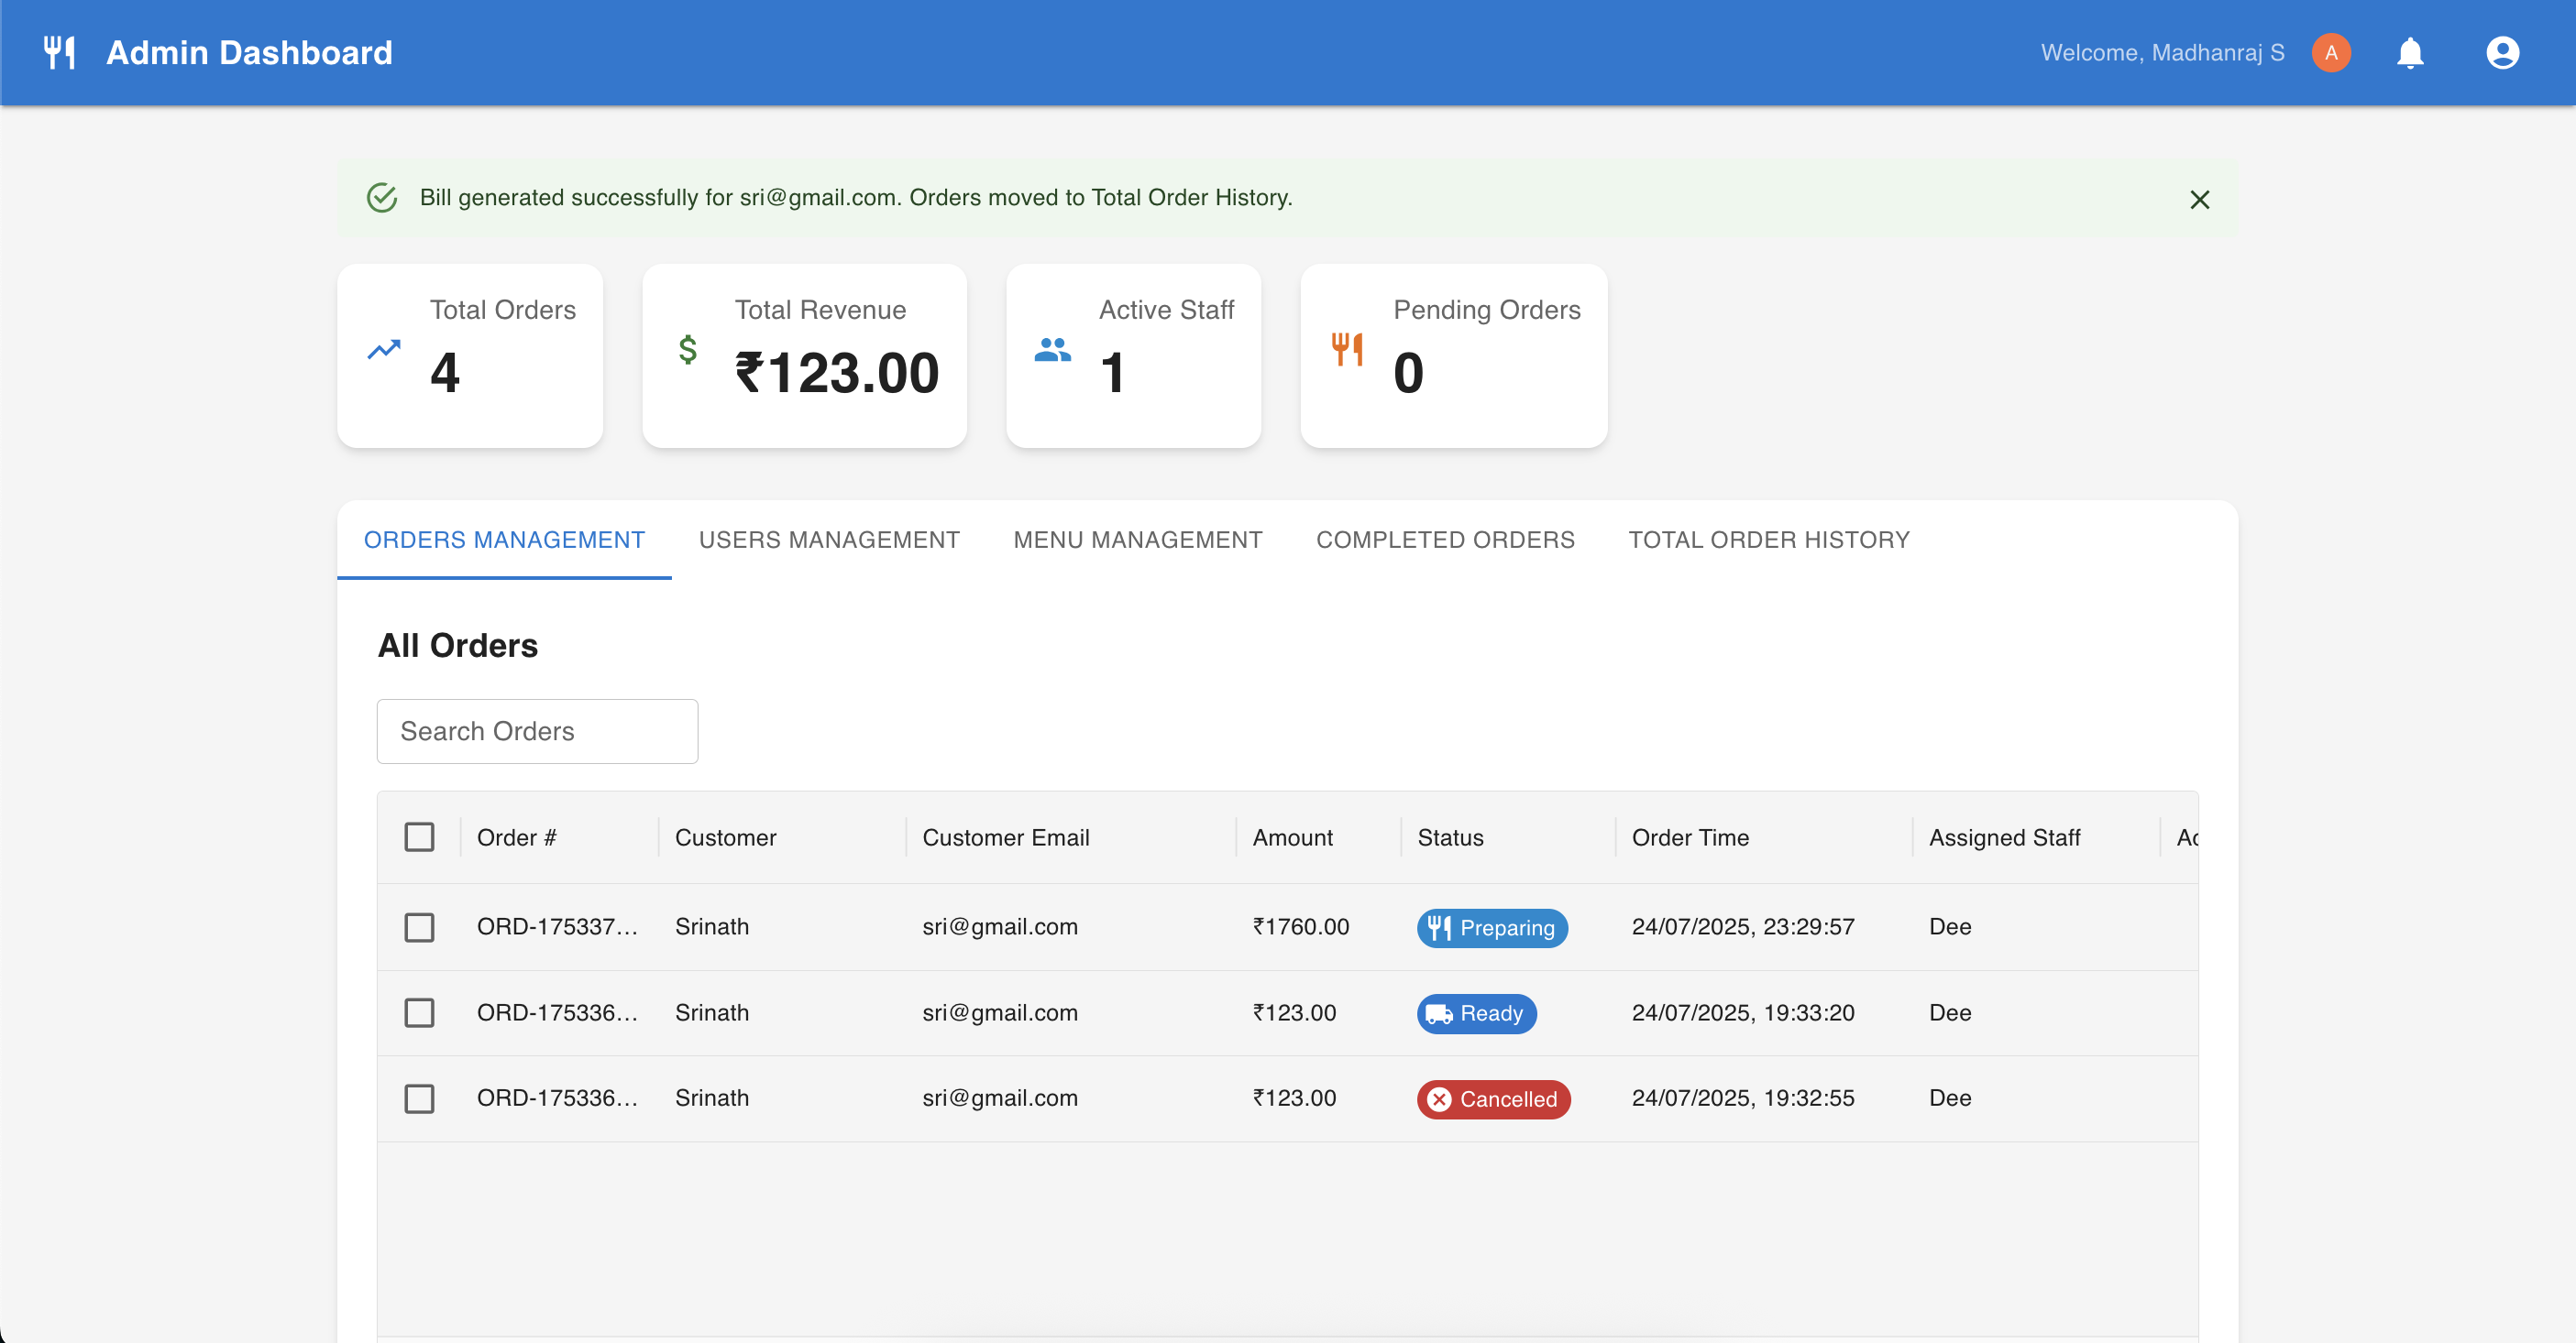
Task: View the Total Order History tab
Action: click(1768, 540)
